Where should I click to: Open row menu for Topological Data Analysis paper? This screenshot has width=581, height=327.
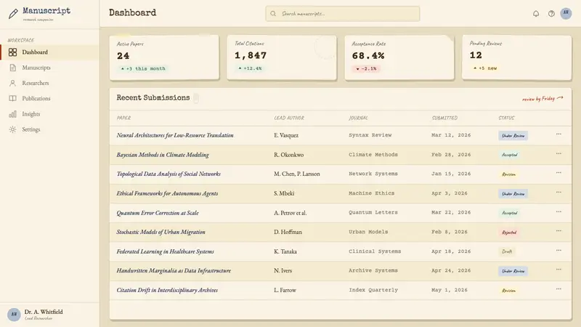tap(558, 173)
